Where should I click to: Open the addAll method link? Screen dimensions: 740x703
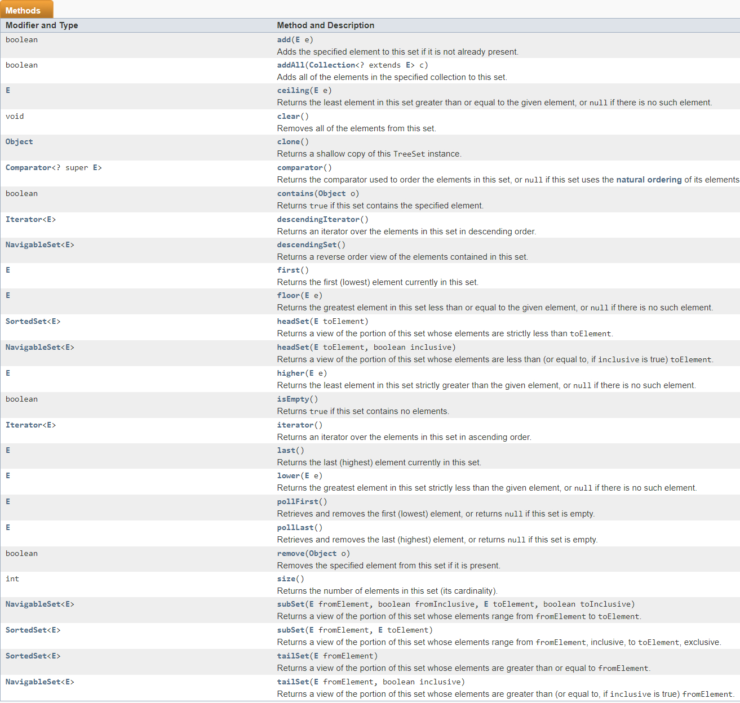click(x=291, y=65)
